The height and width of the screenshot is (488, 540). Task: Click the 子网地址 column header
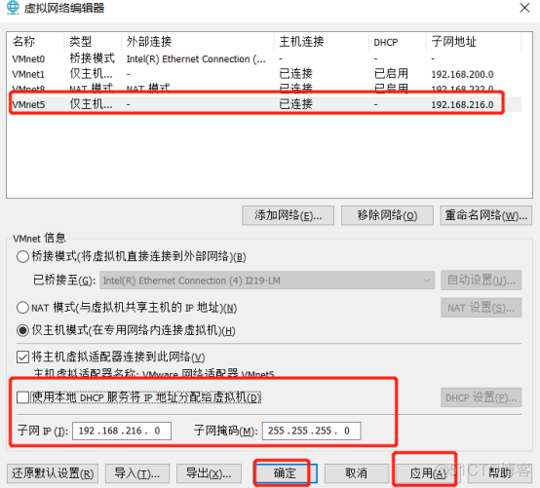tap(474, 41)
